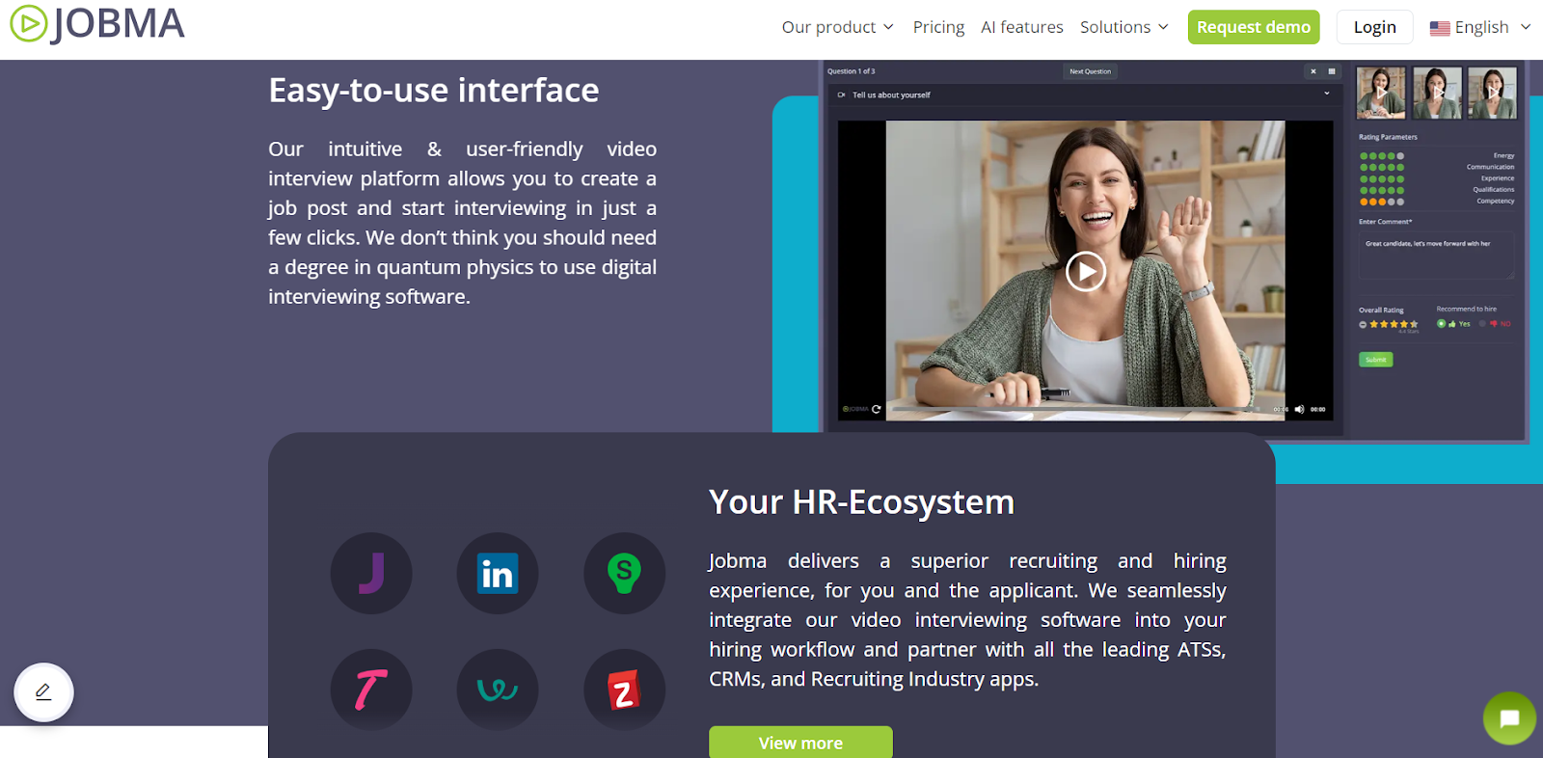Open the second candidate video thumbnail

coord(1437,93)
